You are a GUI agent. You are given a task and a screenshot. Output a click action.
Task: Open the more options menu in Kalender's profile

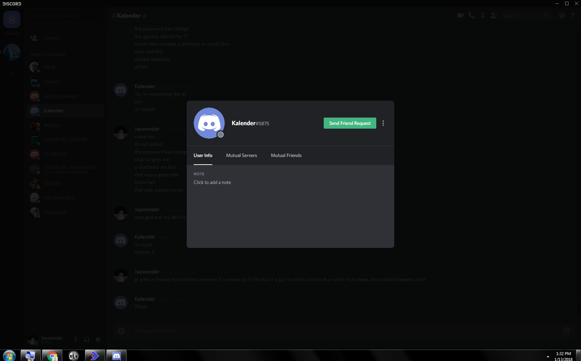(383, 123)
